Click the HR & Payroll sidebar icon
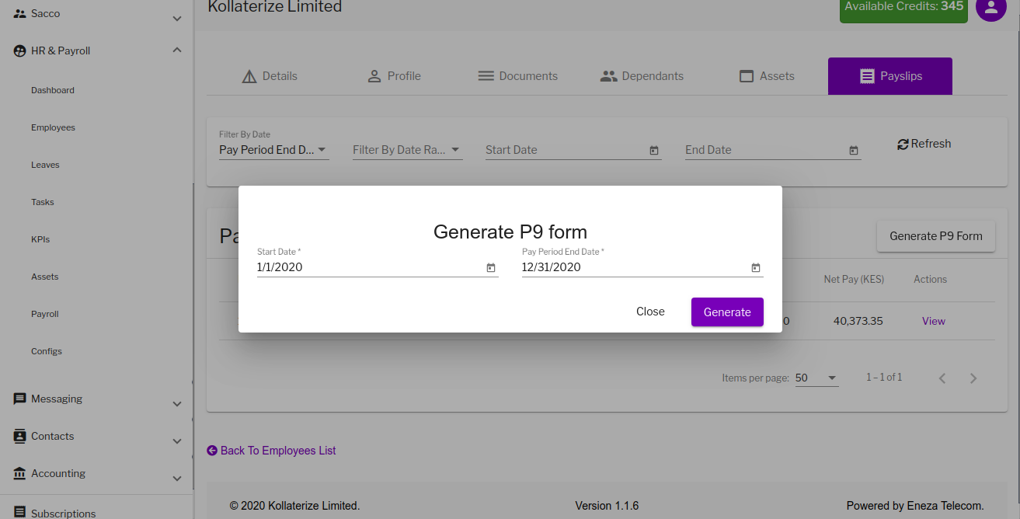 tap(20, 51)
